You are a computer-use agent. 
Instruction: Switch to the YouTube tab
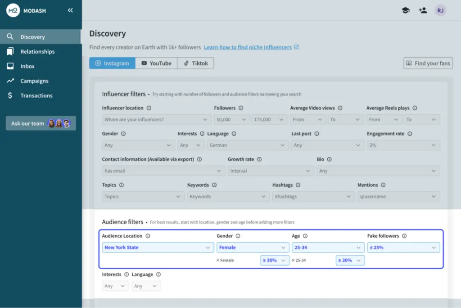click(156, 63)
